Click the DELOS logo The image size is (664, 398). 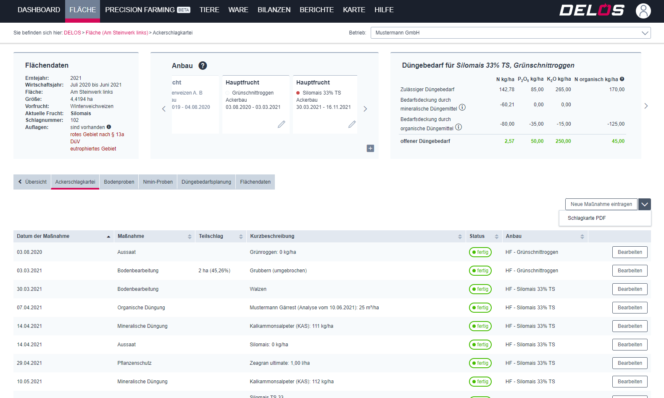(592, 10)
